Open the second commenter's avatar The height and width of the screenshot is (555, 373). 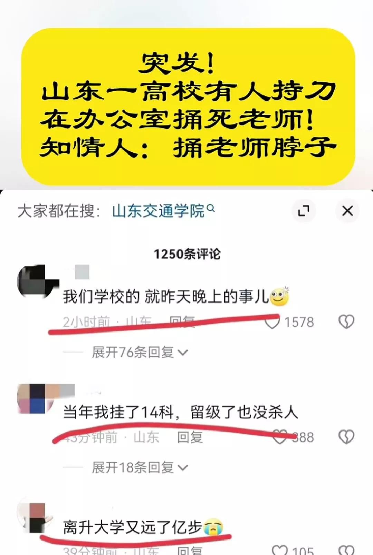point(36,398)
